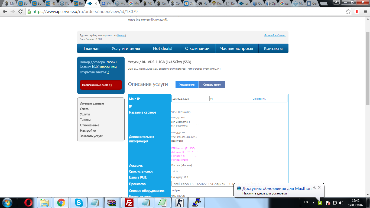View Отмененные in the sidebar
The width and height of the screenshot is (370, 208).
(x=89, y=125)
